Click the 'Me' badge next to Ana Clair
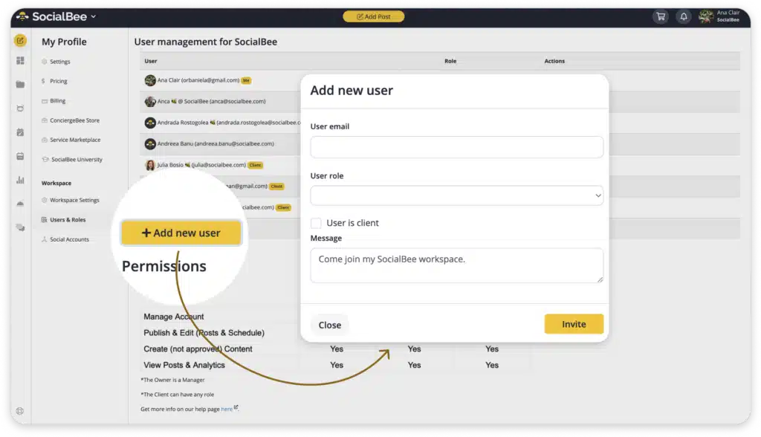 pyautogui.click(x=246, y=80)
